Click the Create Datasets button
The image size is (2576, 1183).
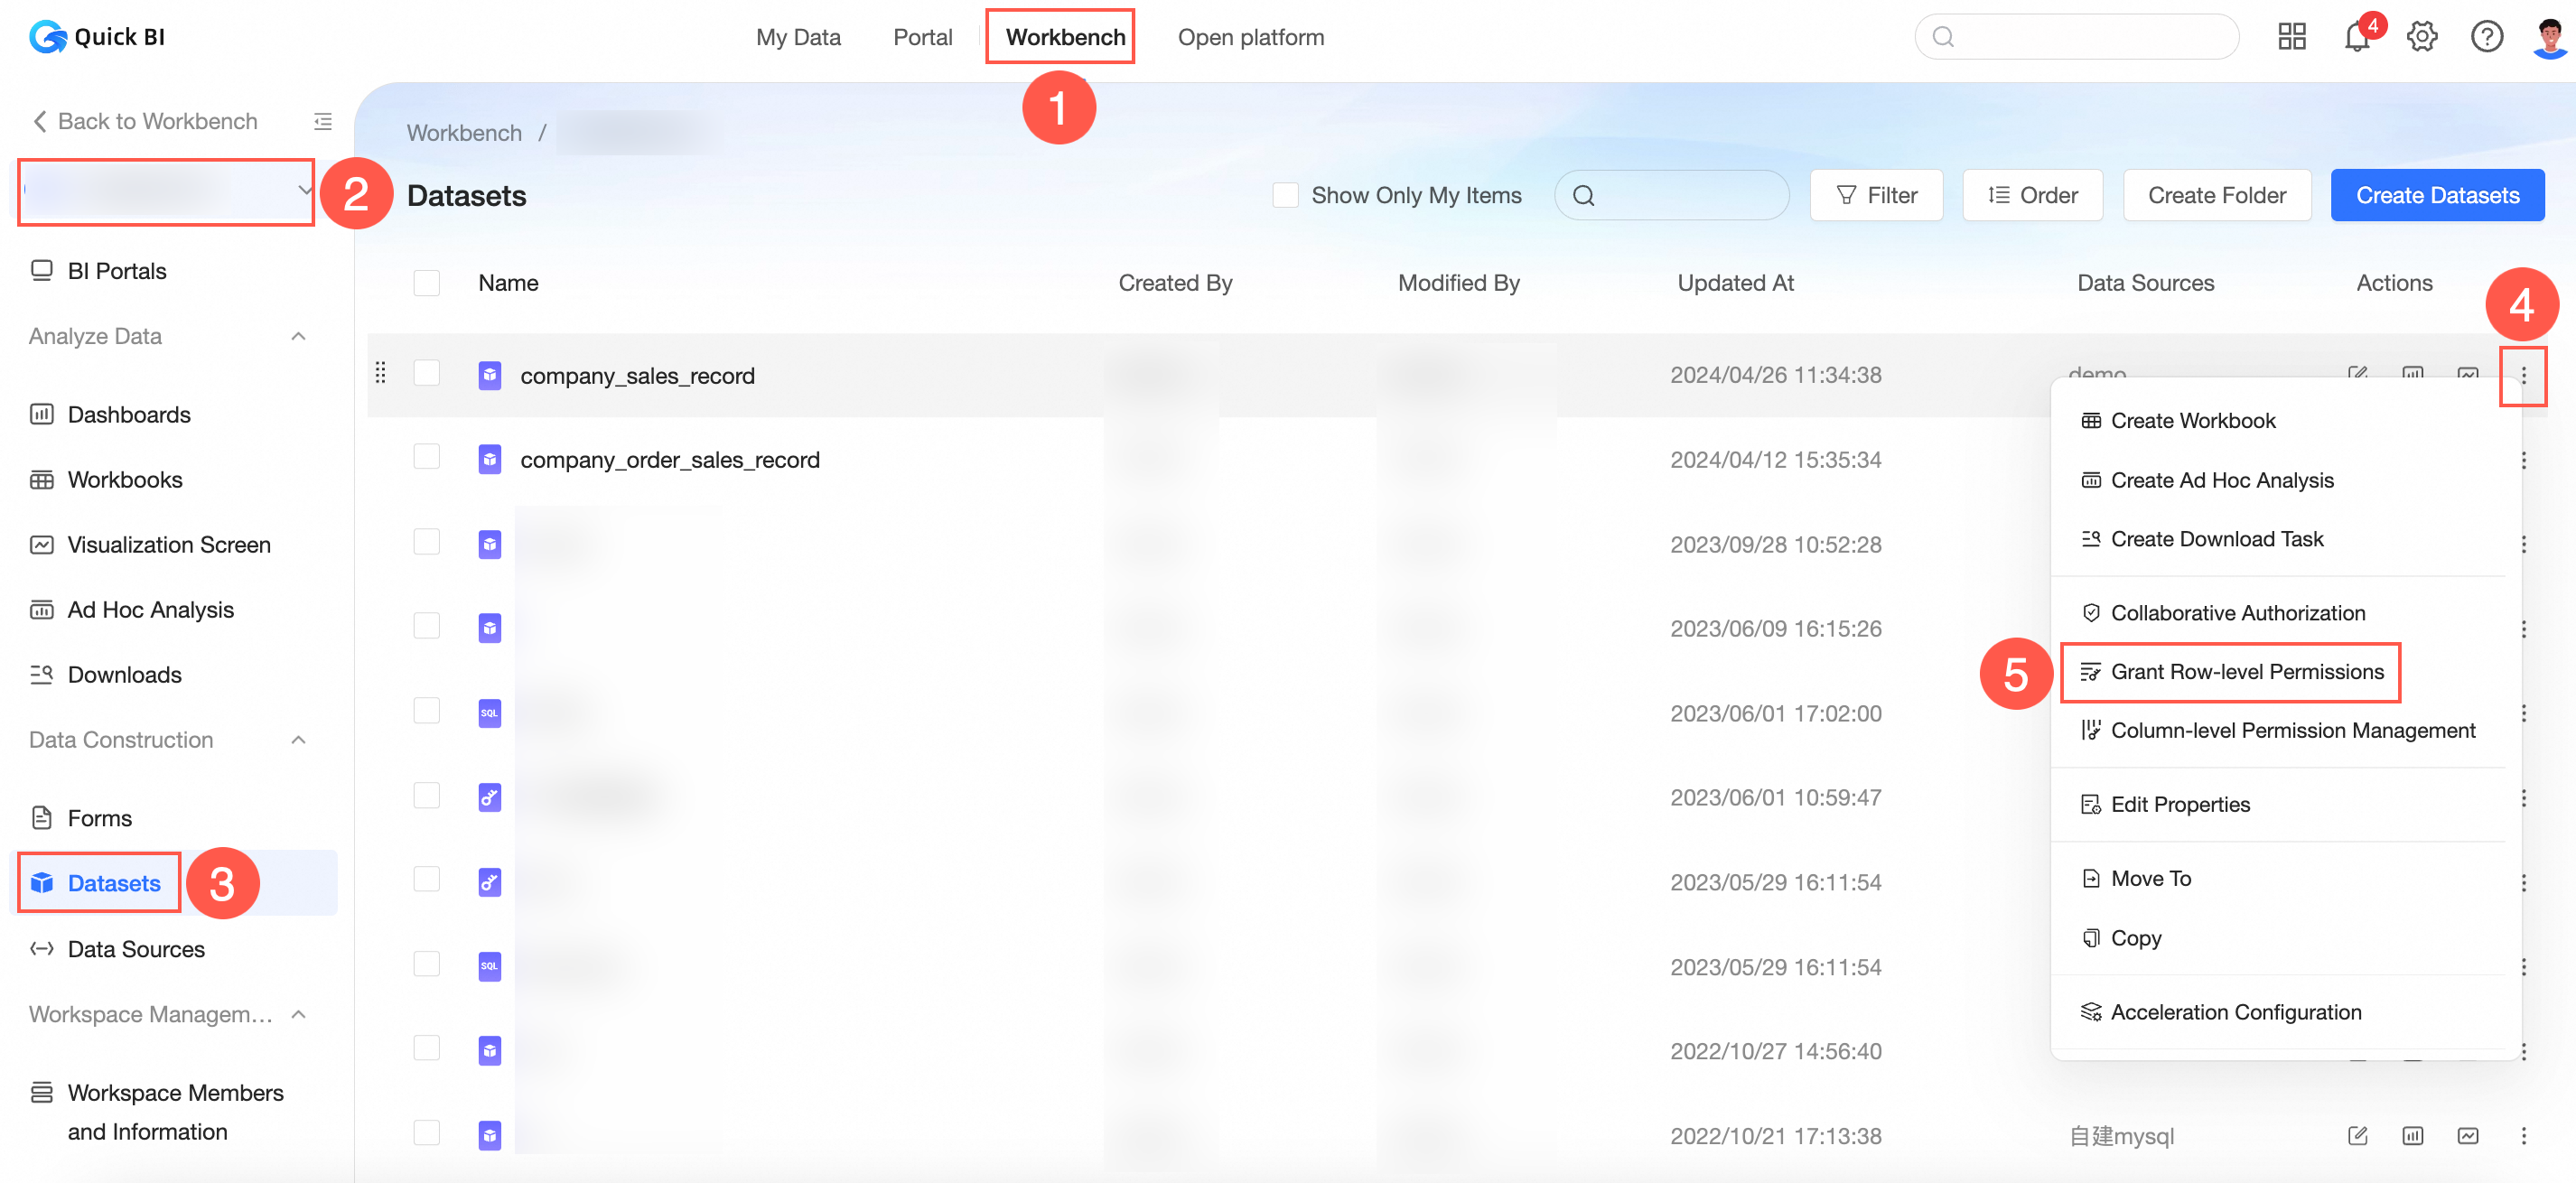pos(2437,195)
